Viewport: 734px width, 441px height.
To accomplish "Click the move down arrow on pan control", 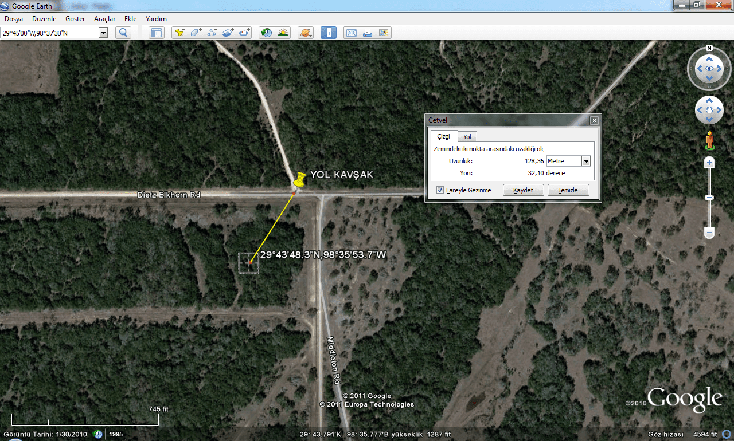I will tap(709, 119).
